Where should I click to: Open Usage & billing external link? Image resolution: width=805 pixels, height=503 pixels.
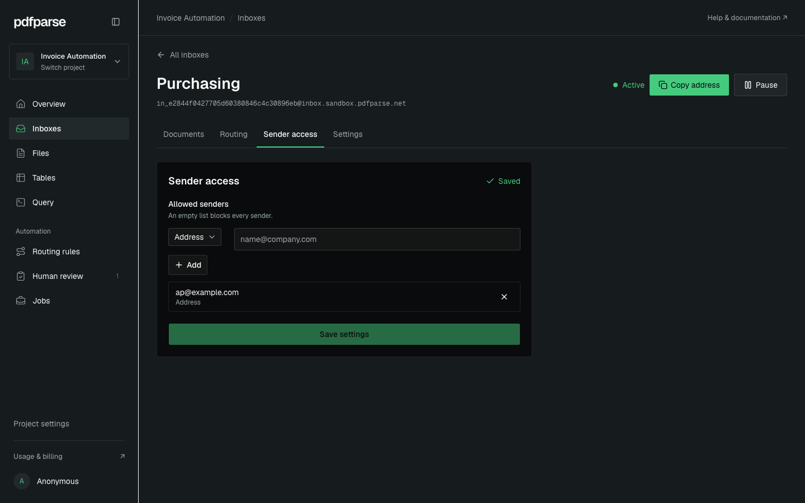tap(69, 457)
